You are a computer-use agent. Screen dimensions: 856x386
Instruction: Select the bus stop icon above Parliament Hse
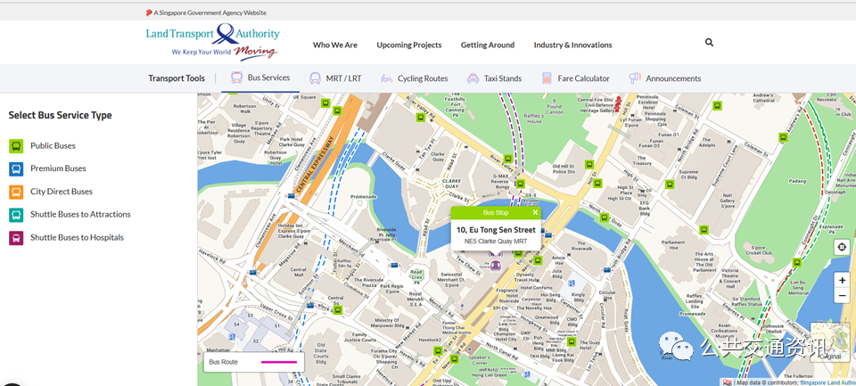(704, 230)
